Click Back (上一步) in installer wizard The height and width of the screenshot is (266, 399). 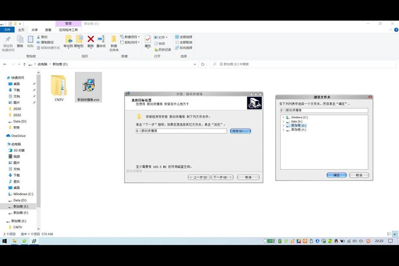point(199,177)
